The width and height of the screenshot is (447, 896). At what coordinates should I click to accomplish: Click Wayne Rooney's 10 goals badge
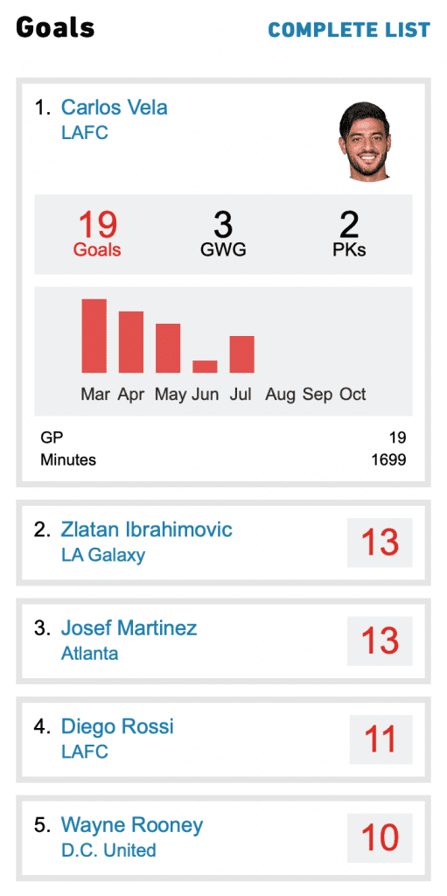(381, 837)
